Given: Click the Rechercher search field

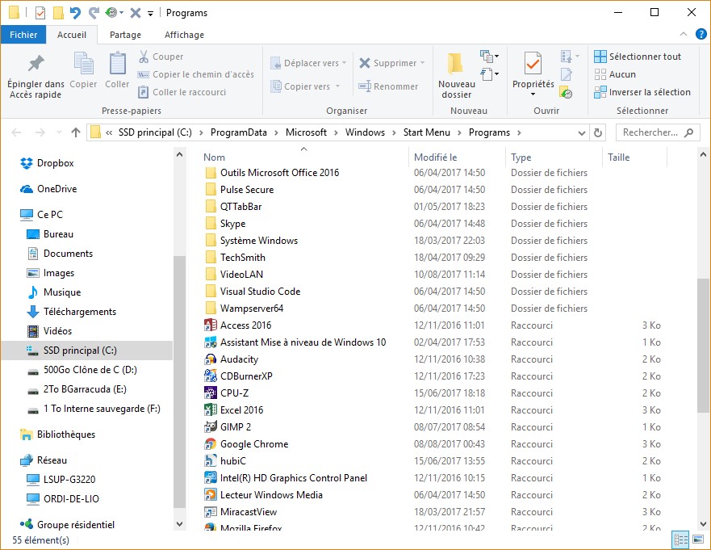Looking at the screenshot, I should 650,132.
